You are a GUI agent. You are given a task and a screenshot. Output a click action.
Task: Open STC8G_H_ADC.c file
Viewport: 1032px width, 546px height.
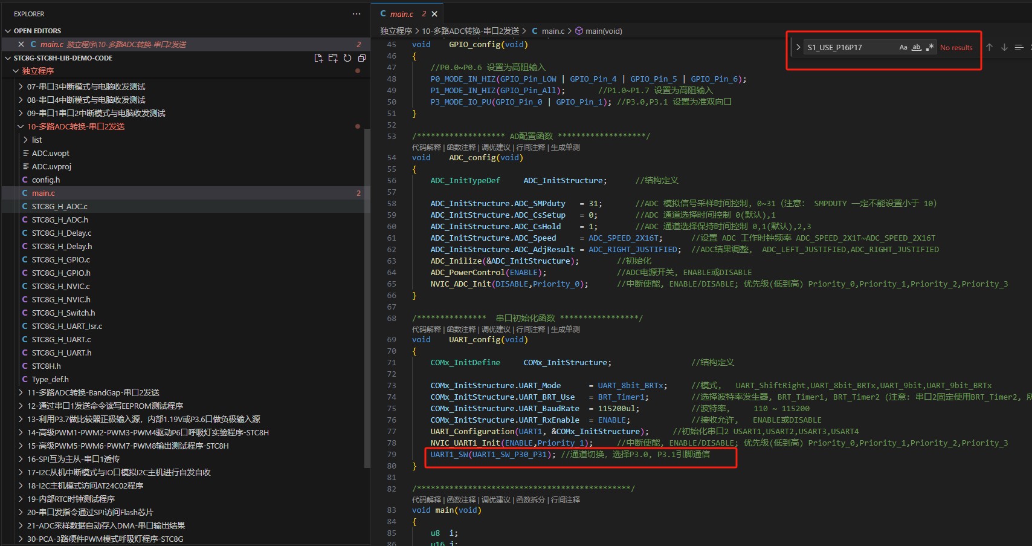click(59, 206)
